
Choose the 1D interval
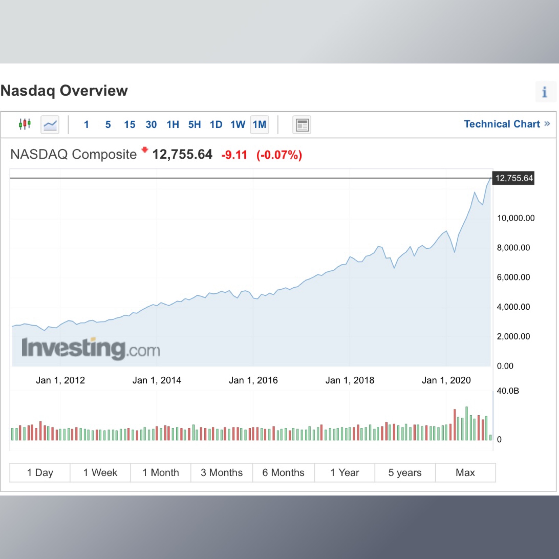pos(216,125)
